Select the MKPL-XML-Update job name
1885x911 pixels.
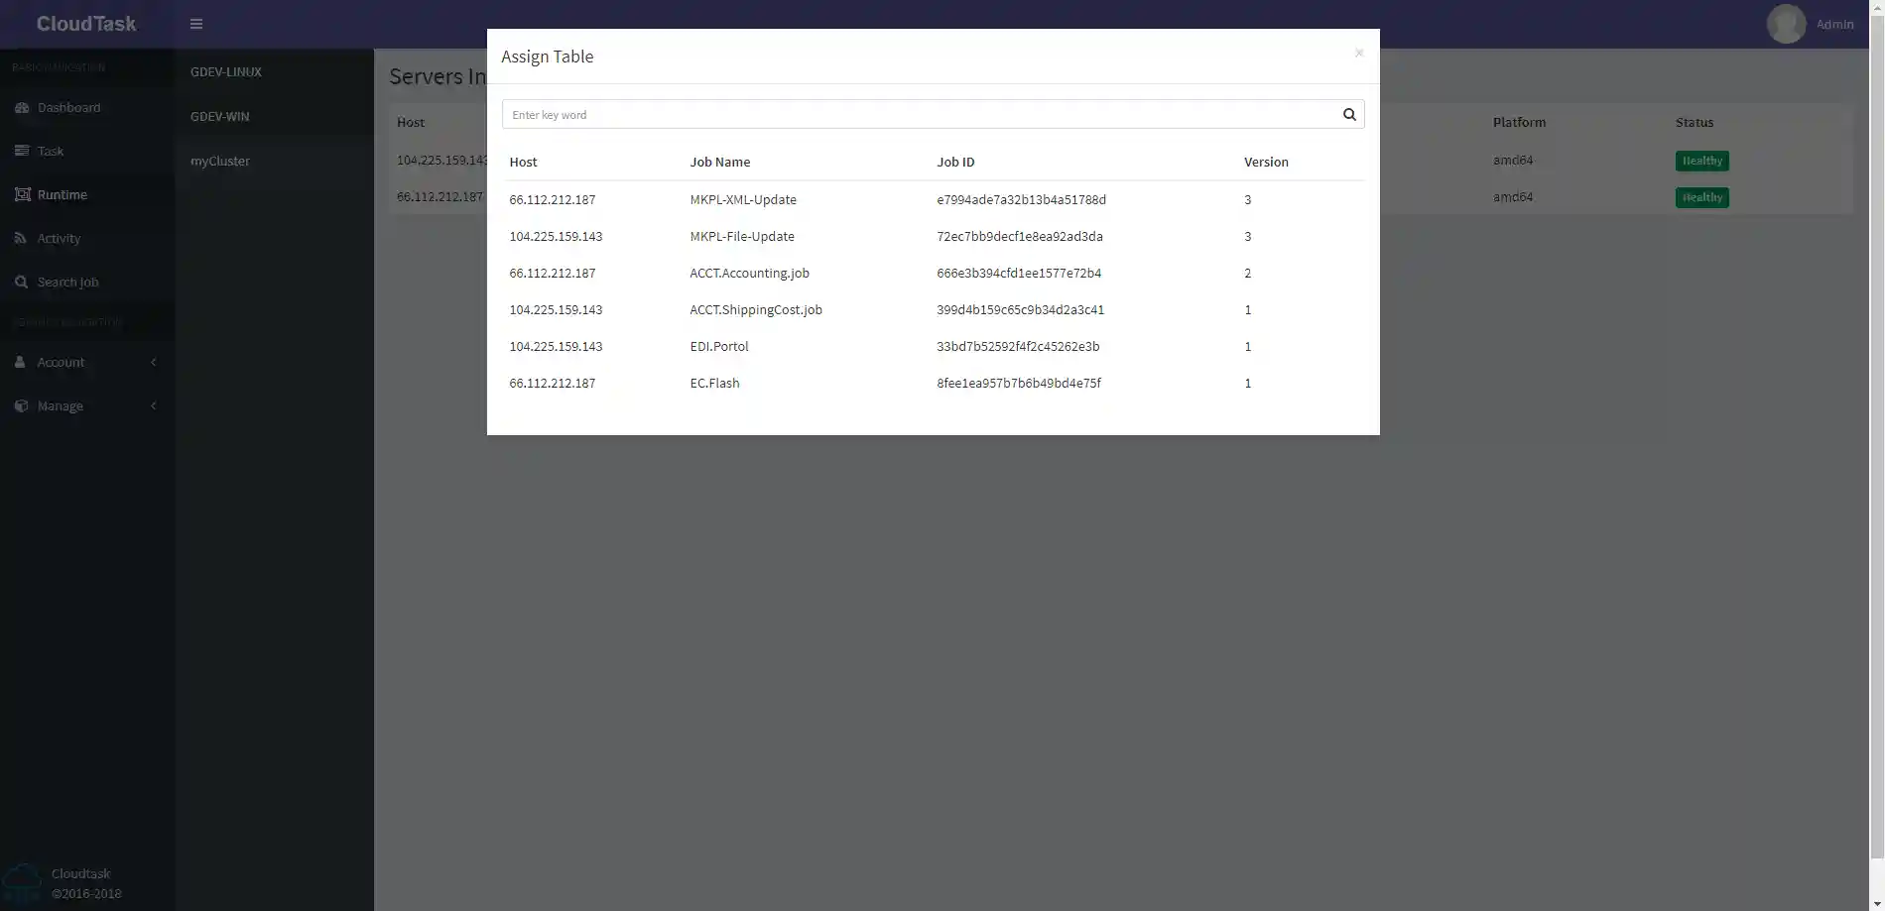743,199
